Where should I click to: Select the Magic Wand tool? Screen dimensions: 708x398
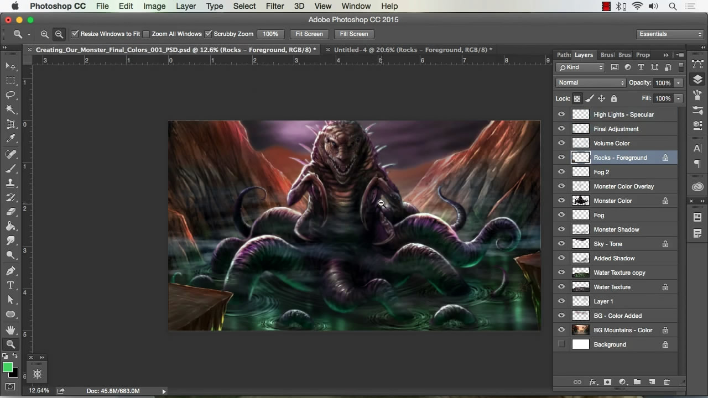(x=11, y=109)
